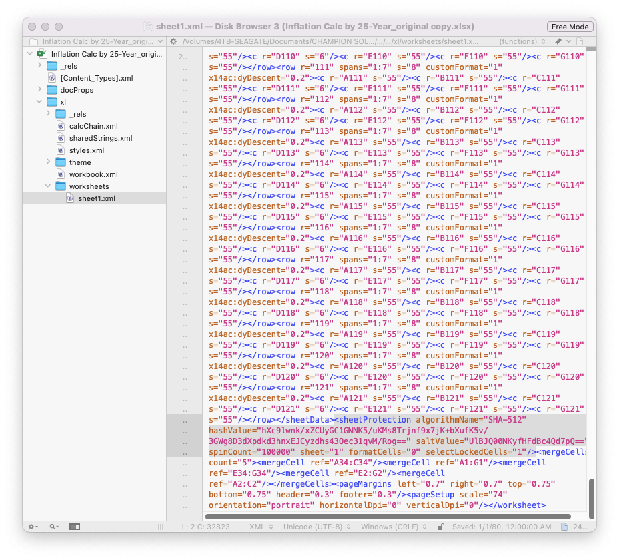Open the Windows (CRLF) line-ending popup
Image resolution: width=619 pixels, height=560 pixels.
click(x=394, y=527)
